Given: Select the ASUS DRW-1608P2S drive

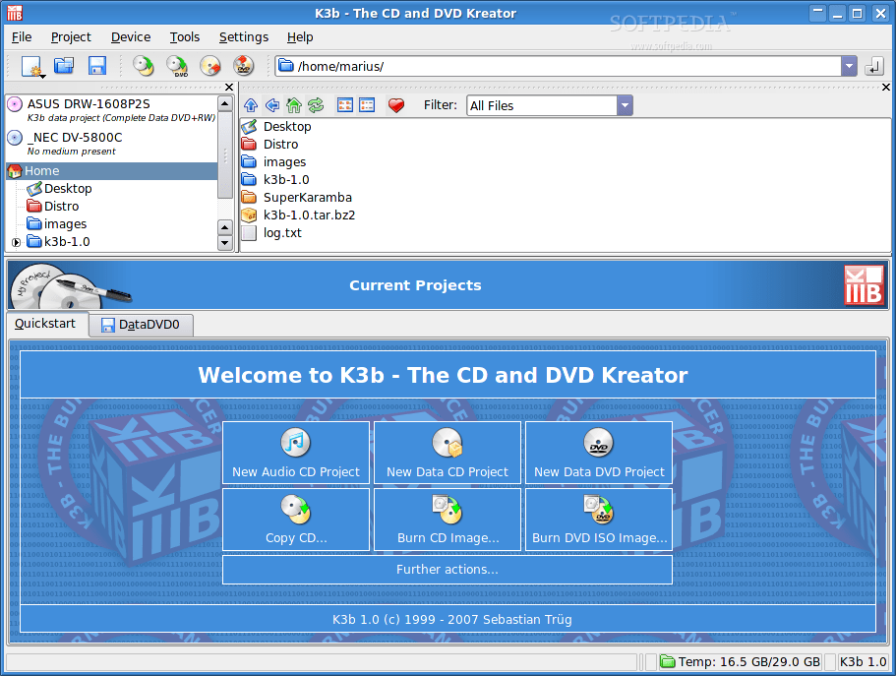Looking at the screenshot, I should tap(112, 110).
